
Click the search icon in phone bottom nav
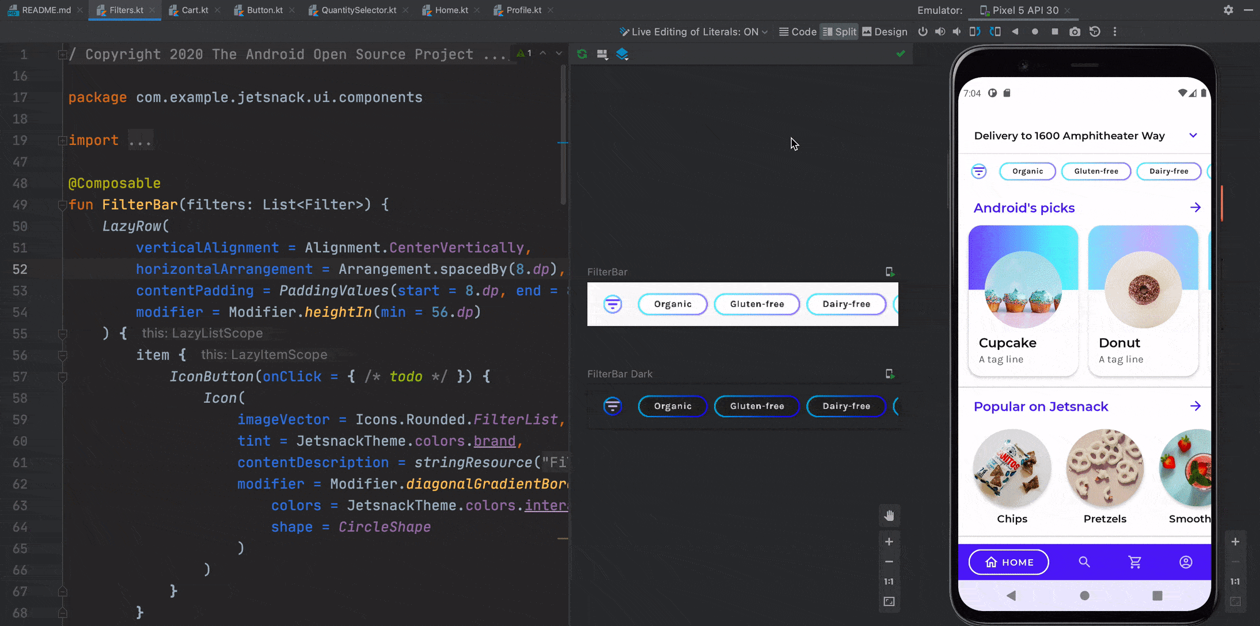pyautogui.click(x=1083, y=562)
